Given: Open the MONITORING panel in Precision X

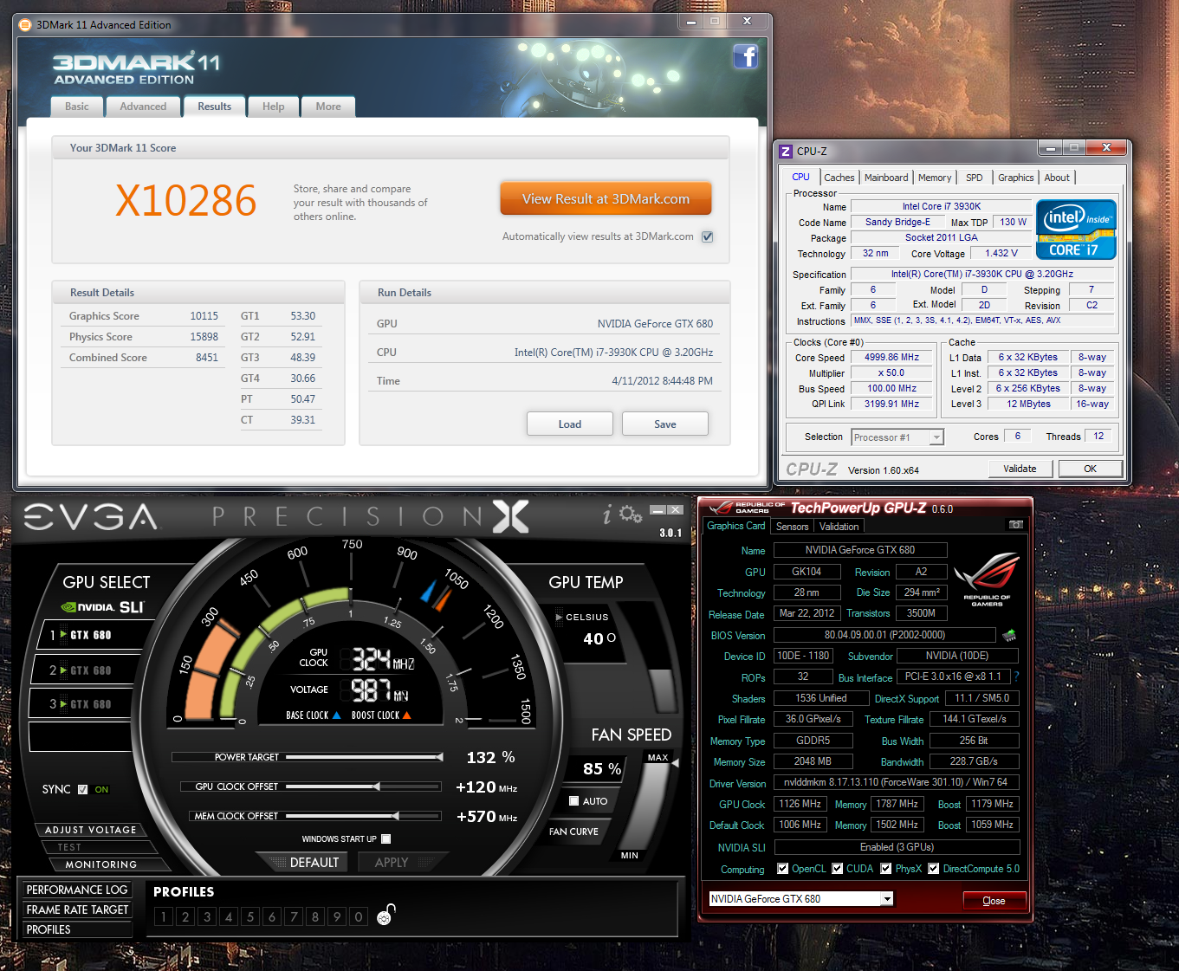Looking at the screenshot, I should tap(101, 864).
